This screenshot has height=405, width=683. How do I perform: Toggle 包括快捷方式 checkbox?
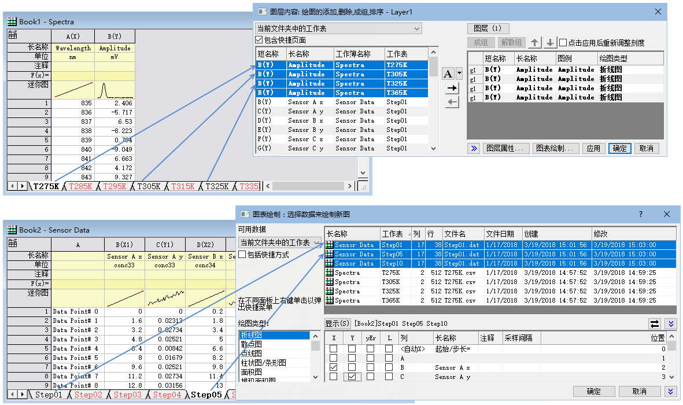click(242, 255)
